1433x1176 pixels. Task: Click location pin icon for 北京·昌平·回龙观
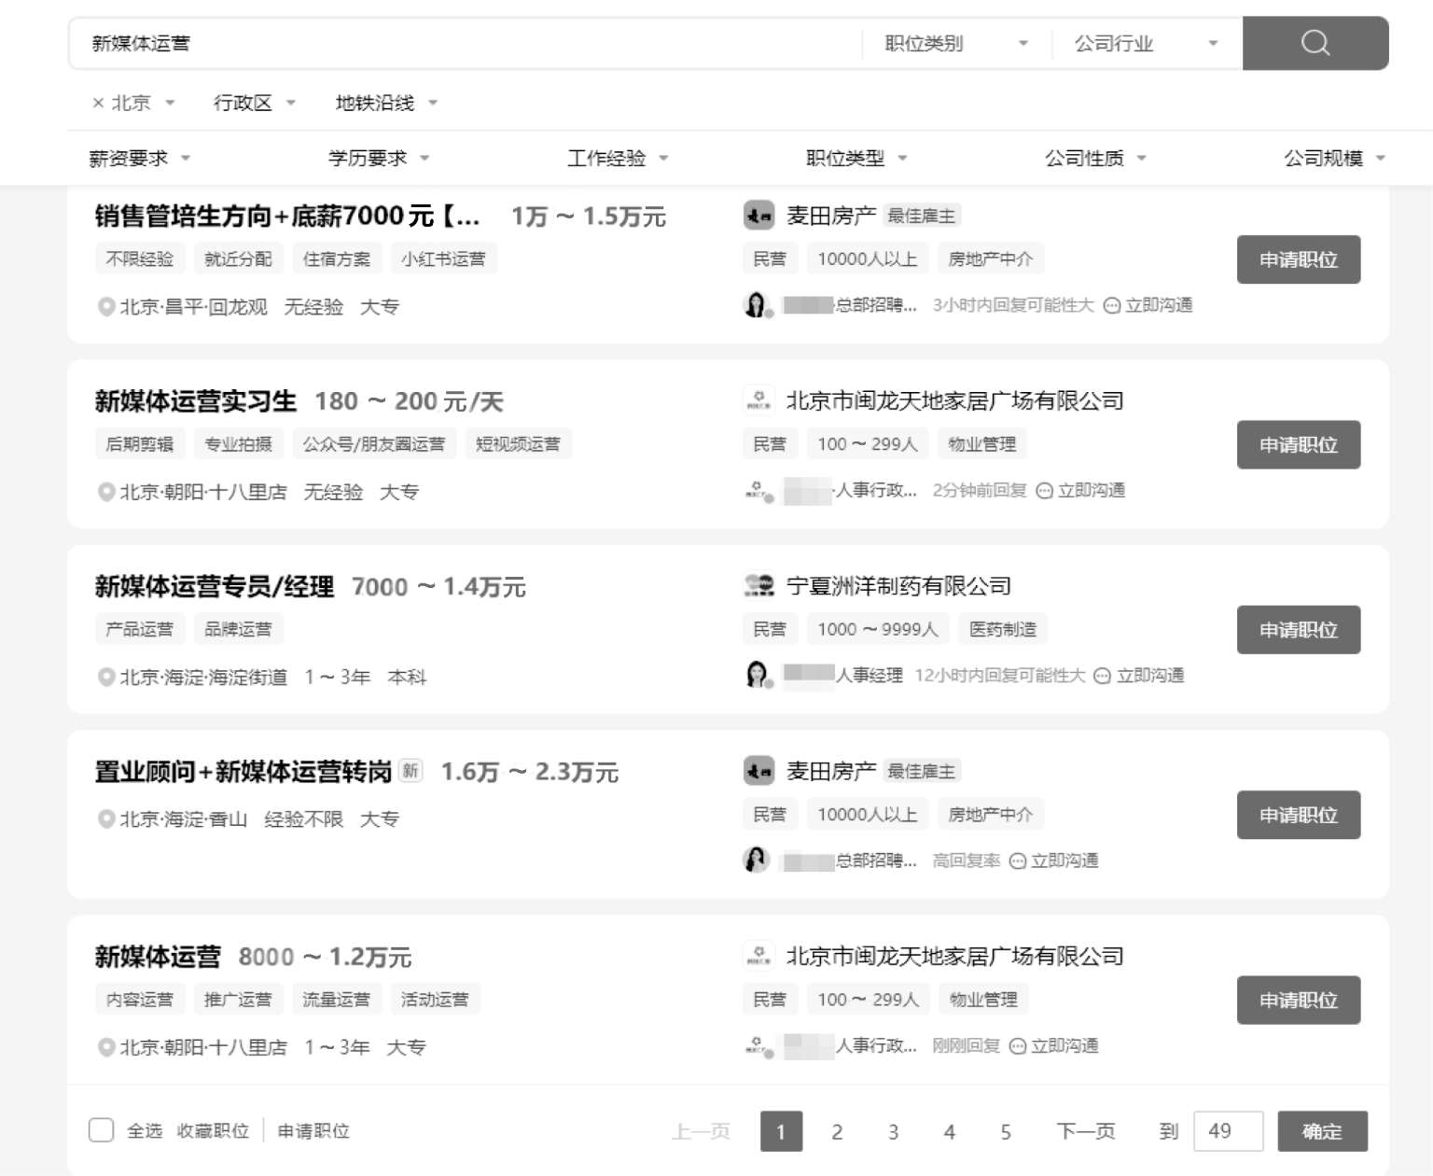pos(106,307)
